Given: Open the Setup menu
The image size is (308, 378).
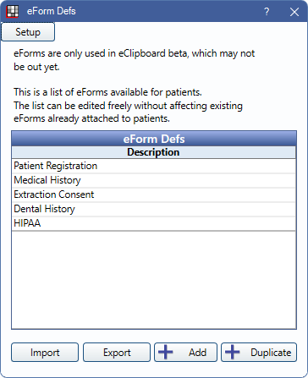Looking at the screenshot, I should click(x=28, y=32).
